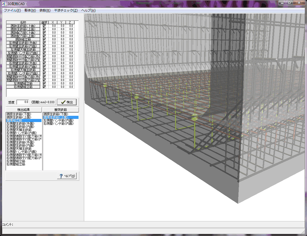Click the 検出結果 list header
Screen dimensions: 307x236
coord(24,110)
